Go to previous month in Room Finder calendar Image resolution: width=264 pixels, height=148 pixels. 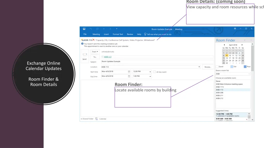[x=224, y=45]
